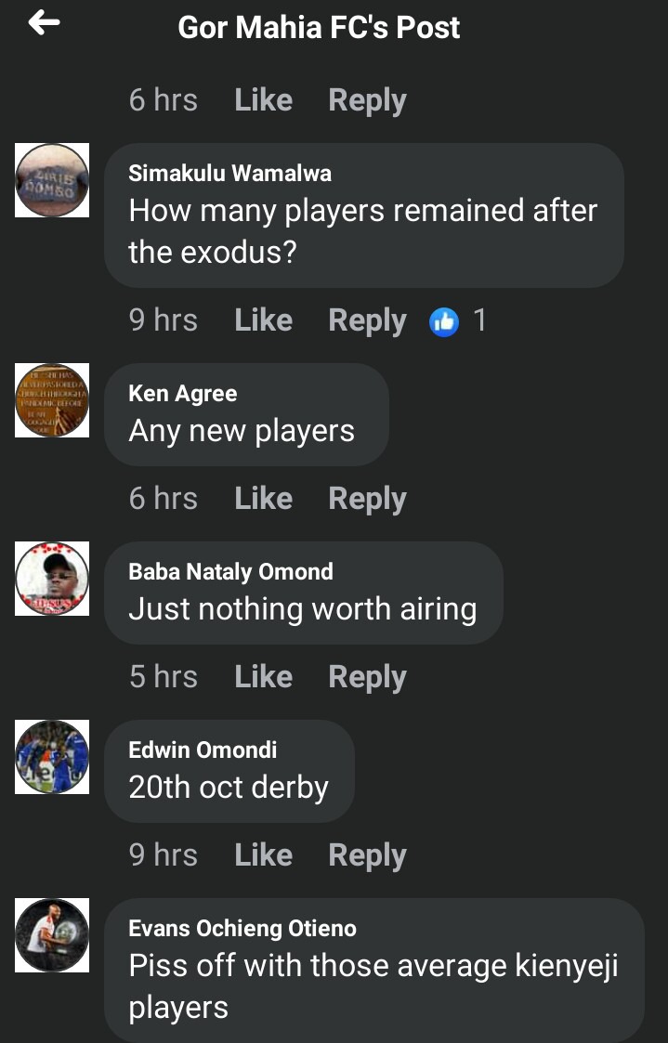Reply to Edwin Omondi's derby comment

(367, 856)
